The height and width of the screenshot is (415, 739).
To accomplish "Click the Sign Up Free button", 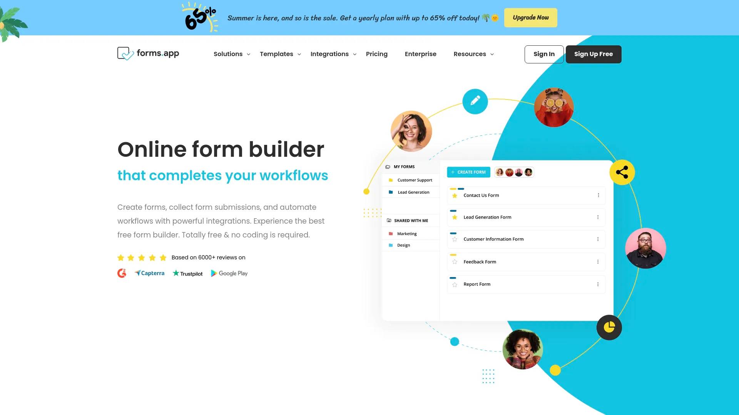I will [594, 54].
